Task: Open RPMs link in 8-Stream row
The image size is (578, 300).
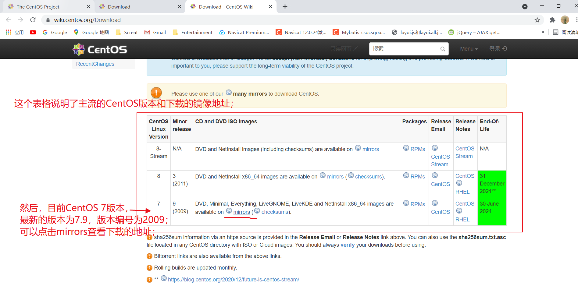Action: point(417,149)
